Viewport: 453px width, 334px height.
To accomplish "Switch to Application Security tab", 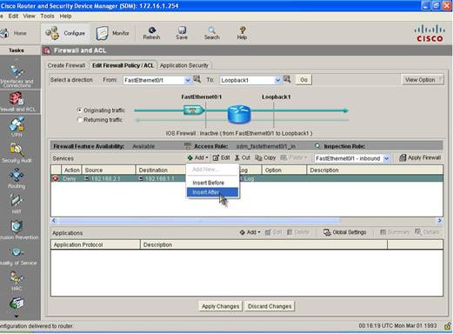I will pyautogui.click(x=184, y=65).
